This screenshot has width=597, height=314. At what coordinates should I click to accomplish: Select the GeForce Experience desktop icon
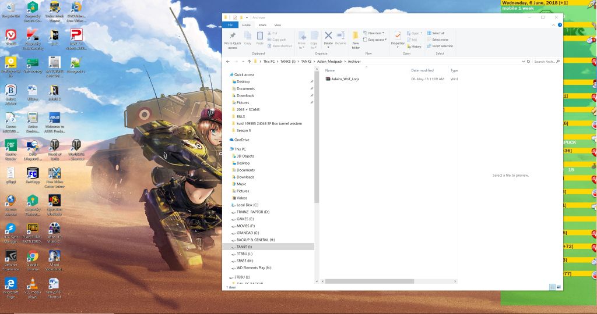10,261
